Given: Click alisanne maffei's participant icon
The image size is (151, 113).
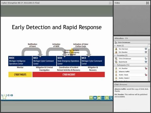Looking at the screenshot, I should click(x=116, y=72).
